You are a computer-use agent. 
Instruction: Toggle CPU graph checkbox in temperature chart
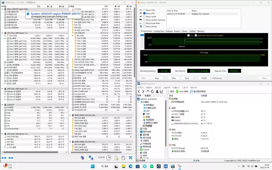pos(189,36)
